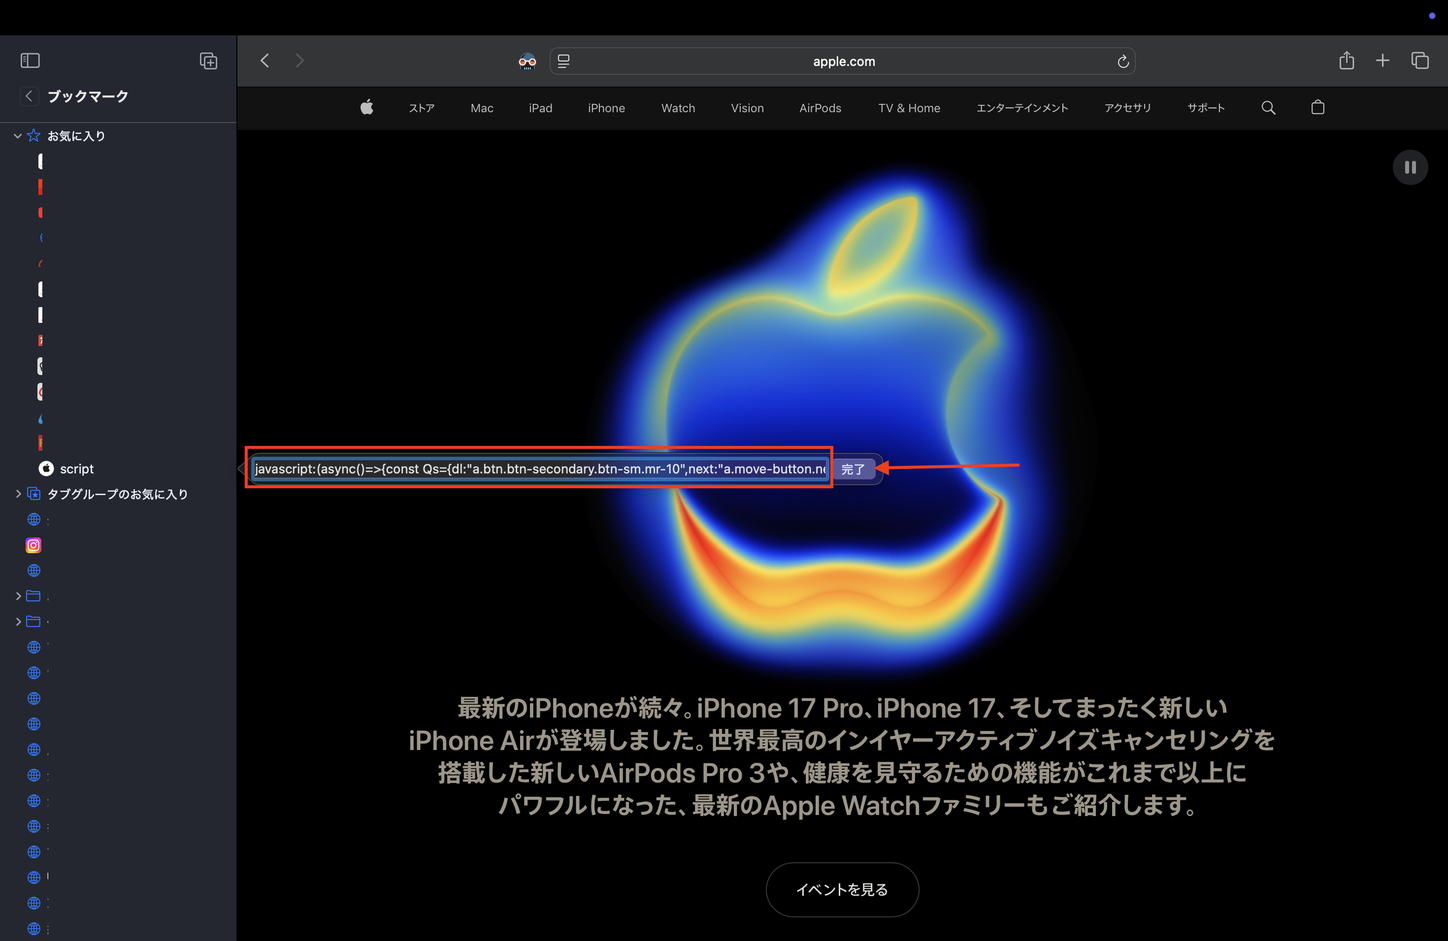This screenshot has width=1448, height=941.
Task: Pause the hero animation
Action: tap(1410, 167)
